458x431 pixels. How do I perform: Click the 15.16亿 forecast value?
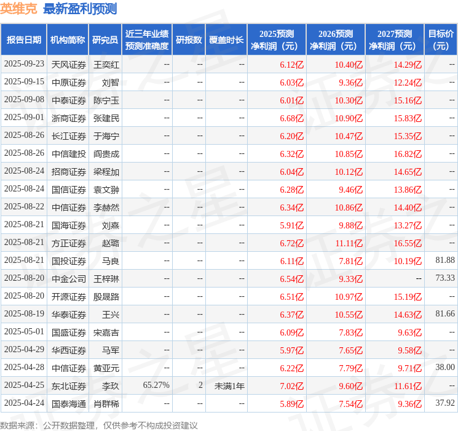coord(408,100)
